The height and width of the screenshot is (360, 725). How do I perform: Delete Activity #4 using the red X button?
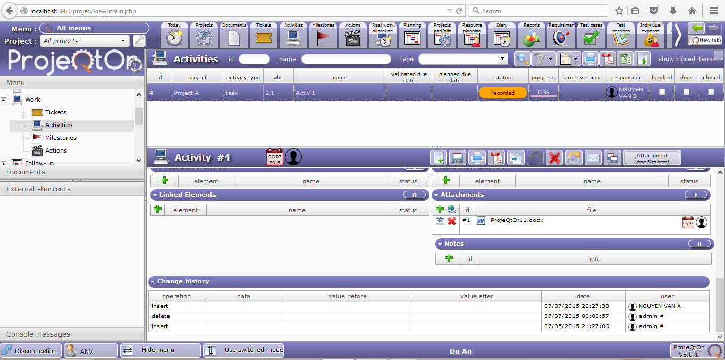tap(554, 158)
